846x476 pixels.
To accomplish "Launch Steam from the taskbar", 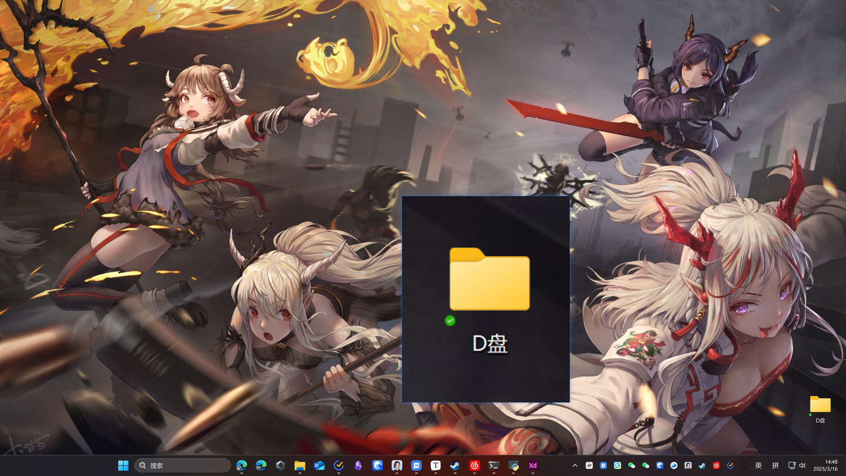I will pos(455,465).
